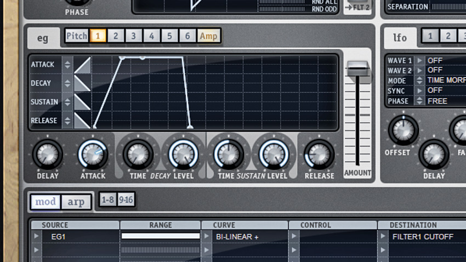Click the second row range bar
Screen dimensions: 466x262
[x=161, y=250]
